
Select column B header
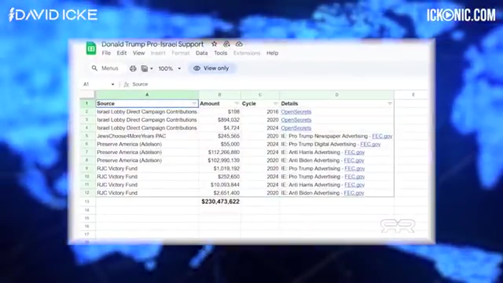220,95
